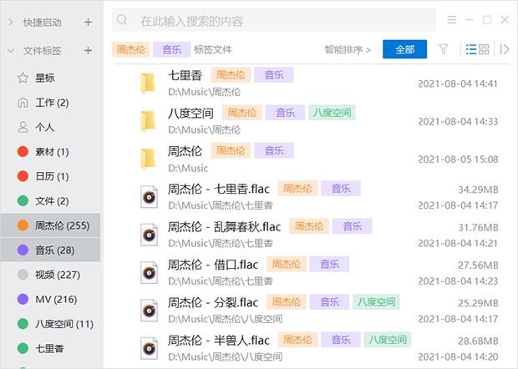Image resolution: width=518 pixels, height=369 pixels.
Task: Open the 智能排序 sort dropdown
Action: point(348,50)
